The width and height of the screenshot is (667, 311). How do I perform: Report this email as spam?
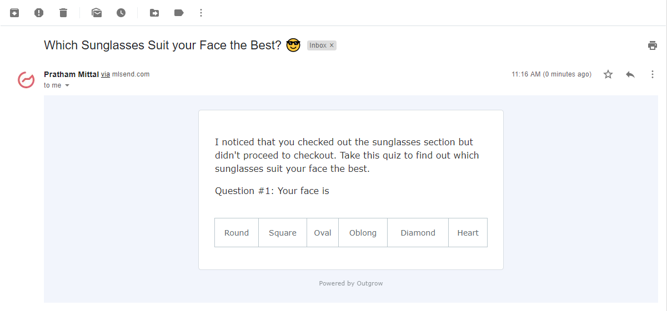pyautogui.click(x=39, y=13)
